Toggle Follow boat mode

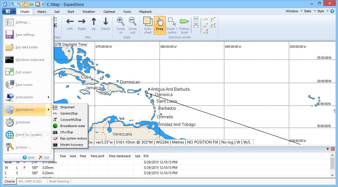(184, 25)
